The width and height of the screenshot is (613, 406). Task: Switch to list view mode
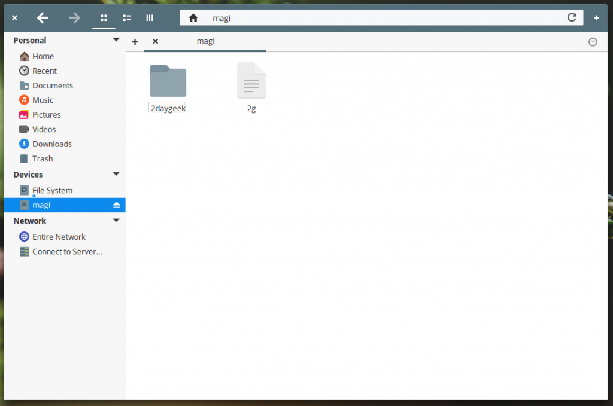point(126,17)
